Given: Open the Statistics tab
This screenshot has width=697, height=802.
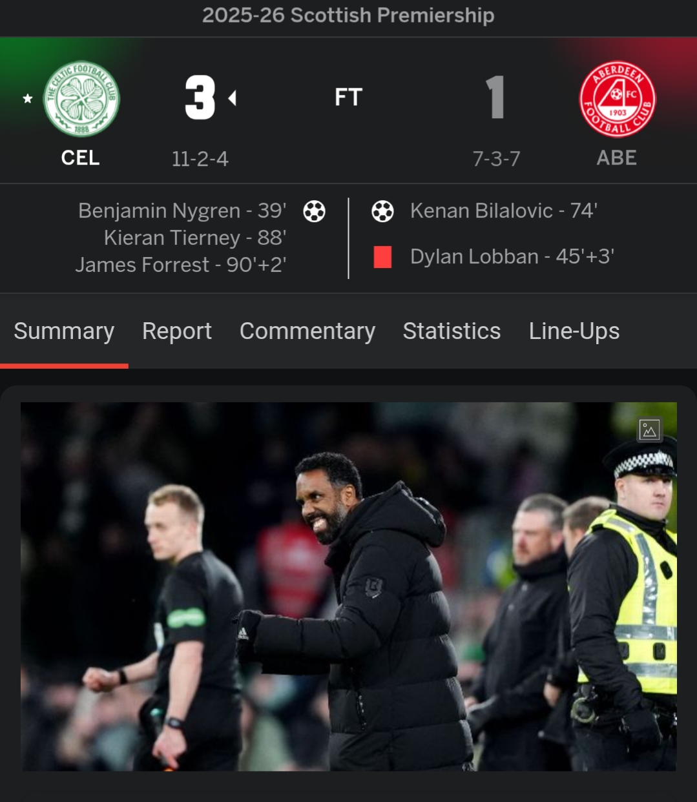Looking at the screenshot, I should coord(452,331).
